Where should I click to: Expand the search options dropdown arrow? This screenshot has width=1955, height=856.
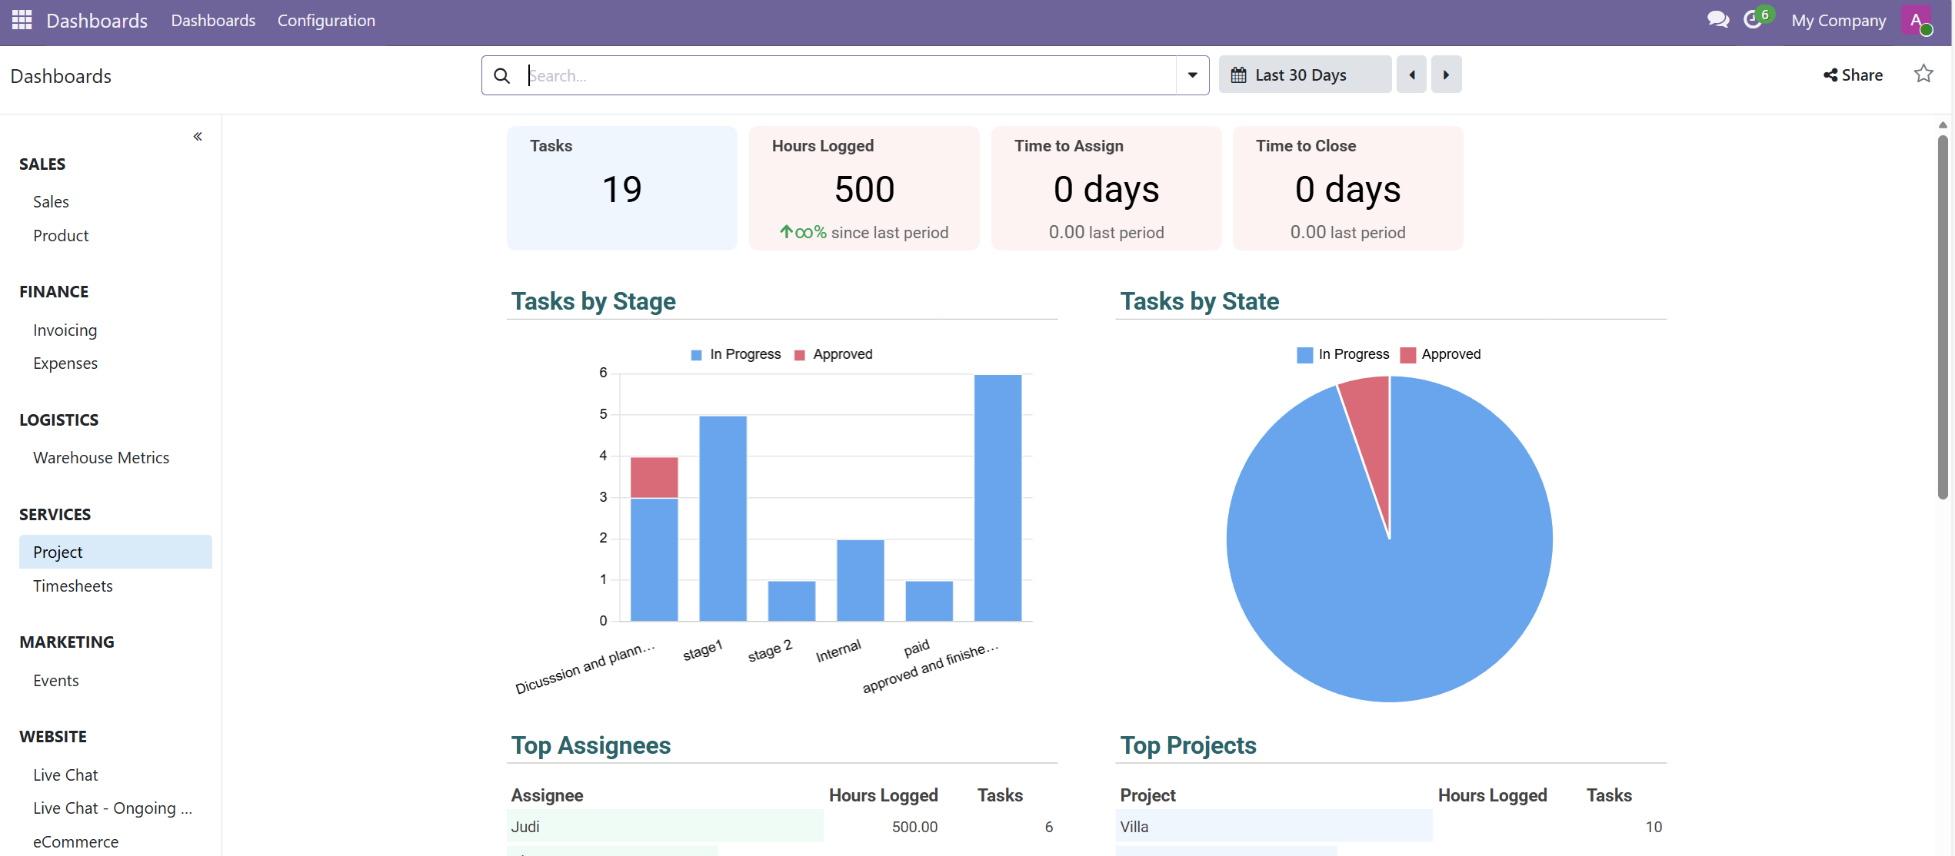click(1192, 75)
